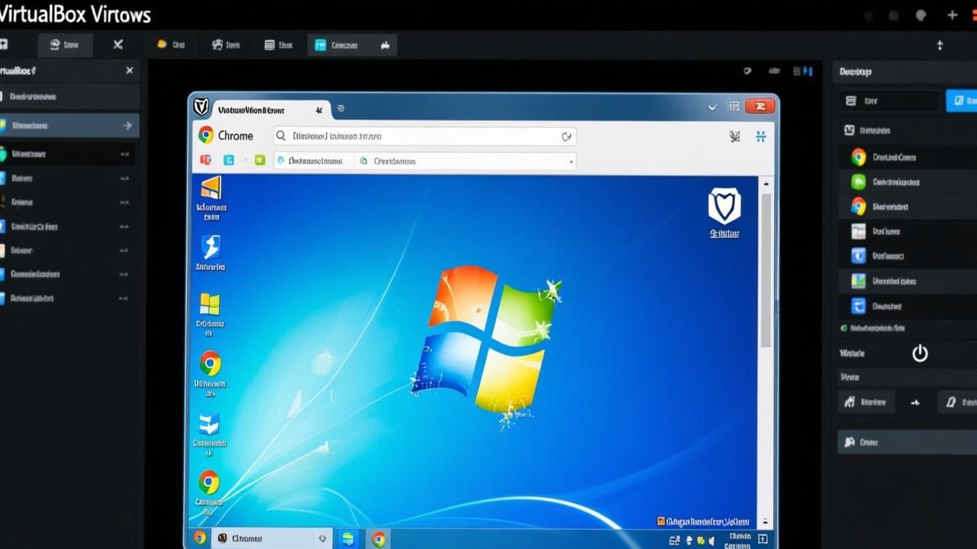Click the blue button at the right panel top
This screenshot has height=549, width=977.
tap(962, 101)
